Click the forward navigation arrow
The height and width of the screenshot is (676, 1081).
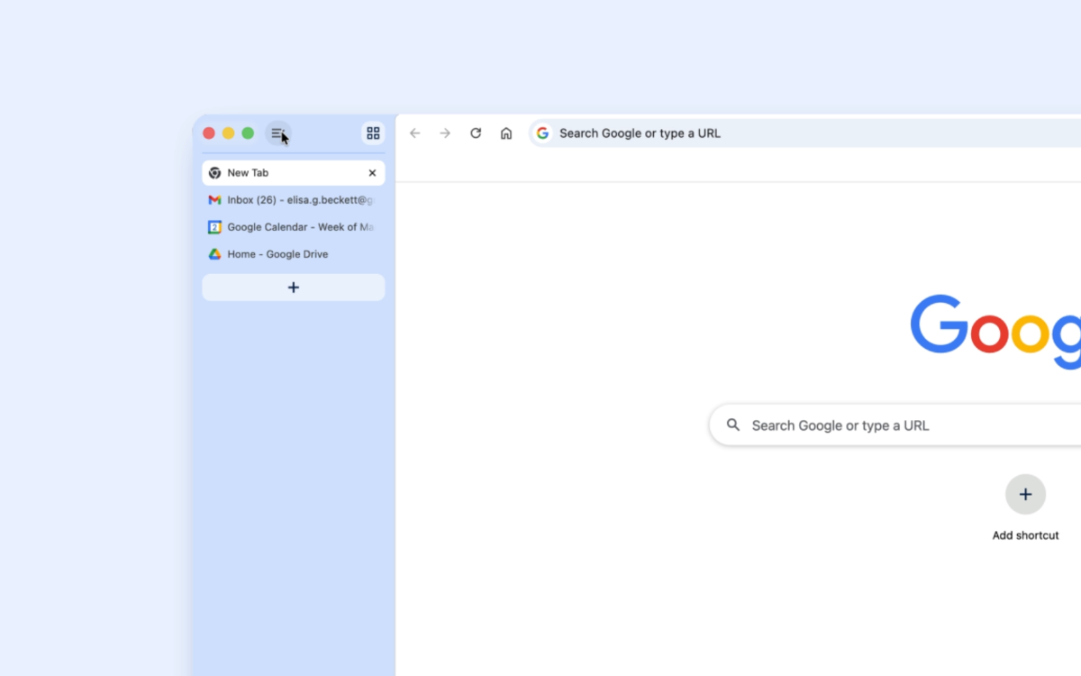pos(445,132)
